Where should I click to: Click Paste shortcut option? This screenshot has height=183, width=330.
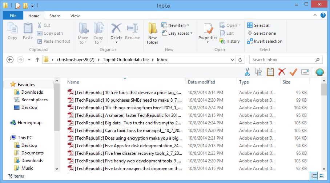[x=54, y=41]
